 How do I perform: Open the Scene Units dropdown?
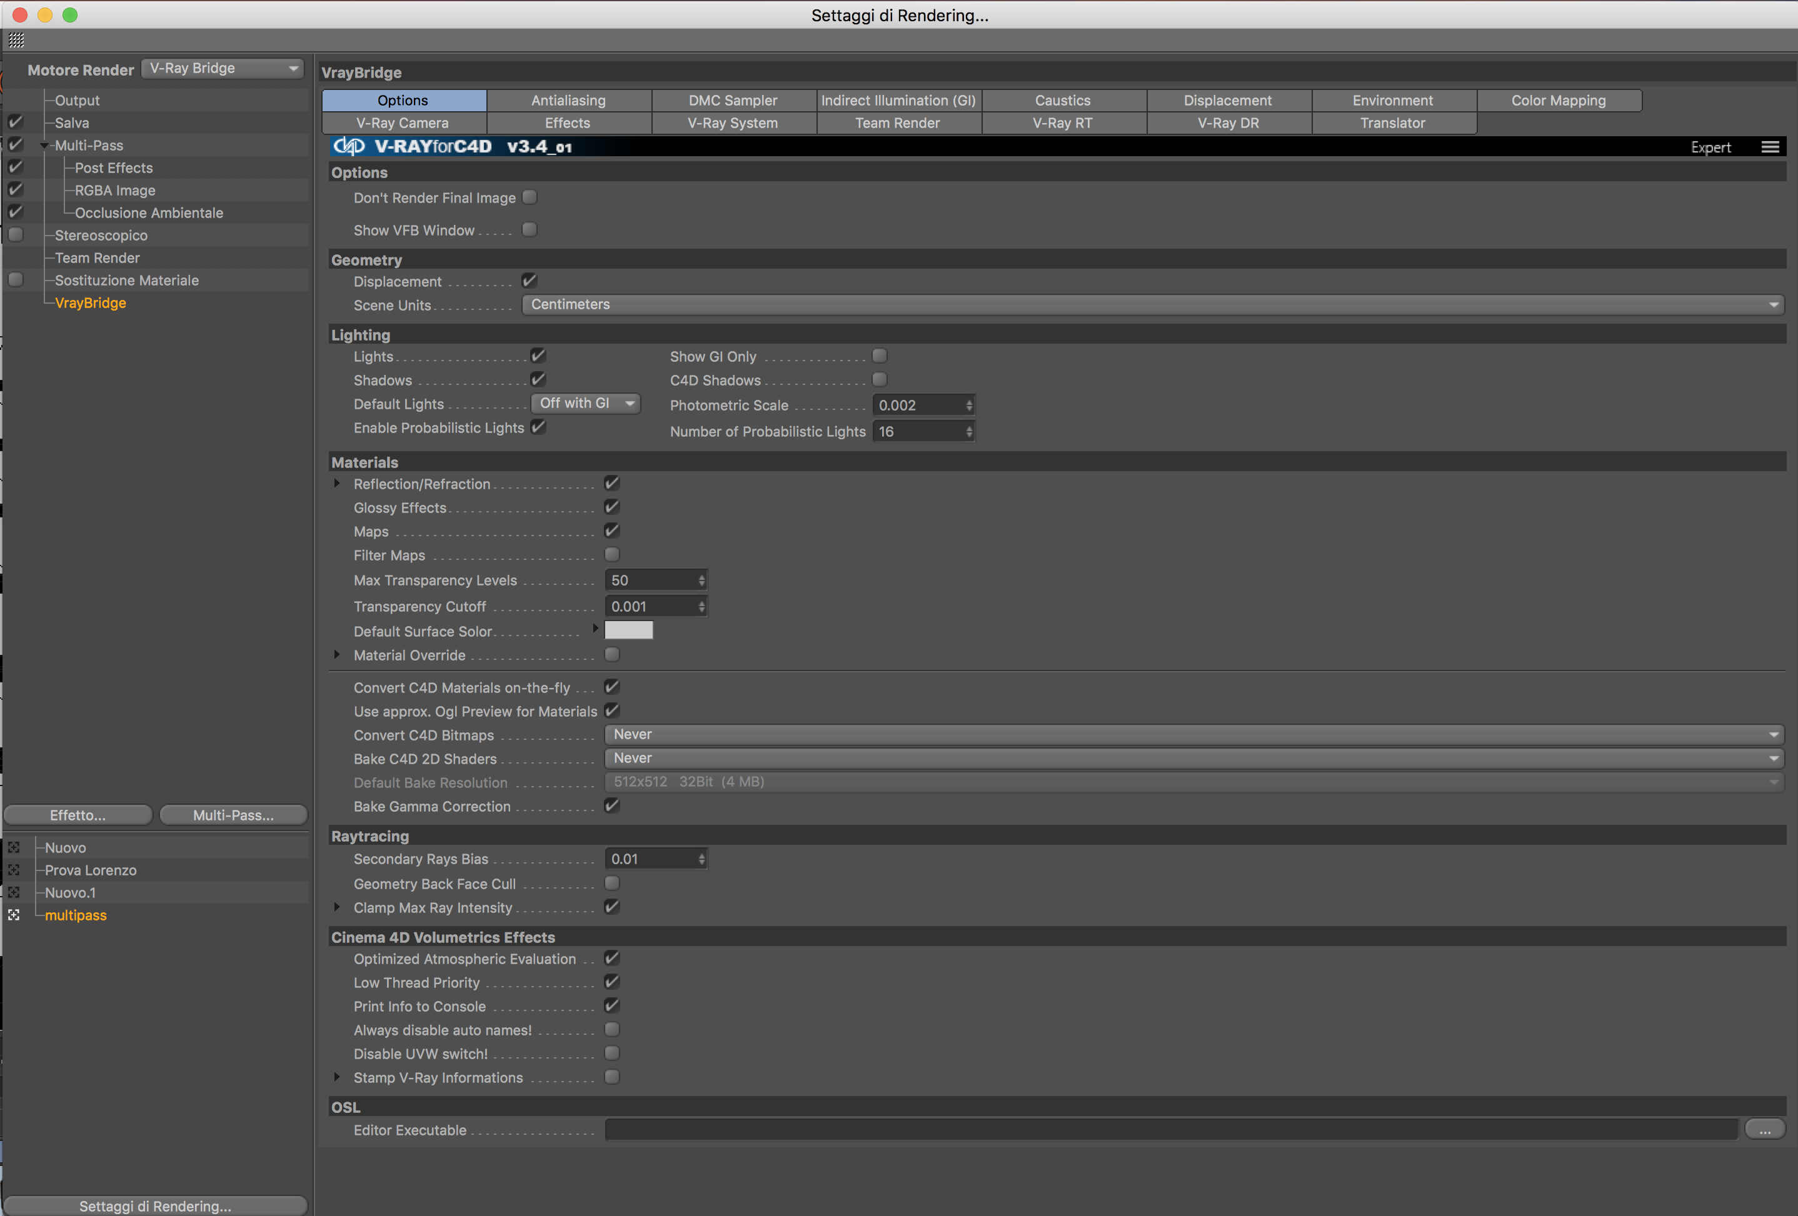[x=1152, y=305]
